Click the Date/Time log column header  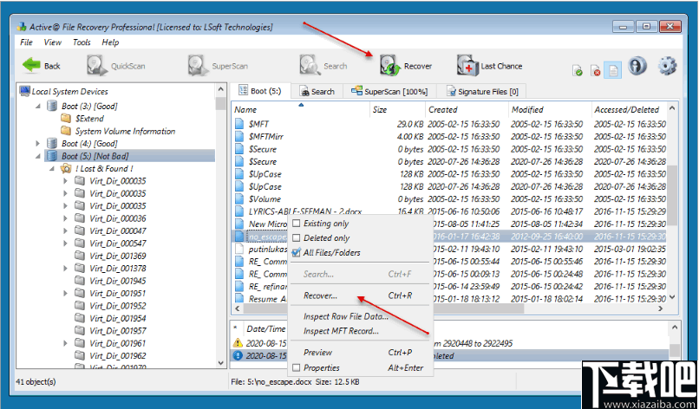point(265,328)
